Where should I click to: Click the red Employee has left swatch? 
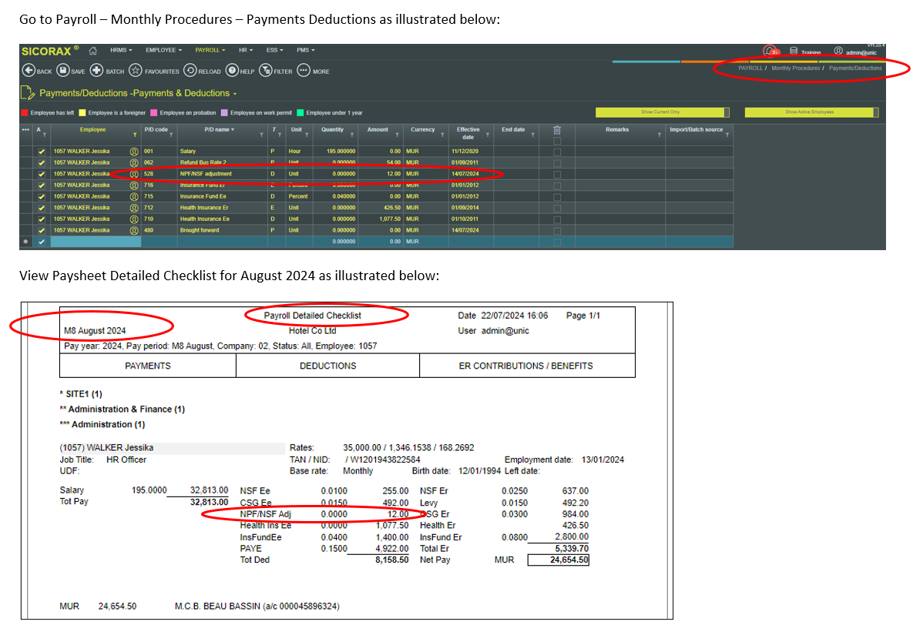25,113
